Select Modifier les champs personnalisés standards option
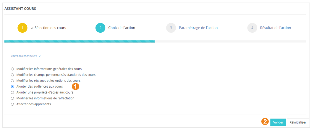This screenshot has width=311, height=130. click(12, 75)
